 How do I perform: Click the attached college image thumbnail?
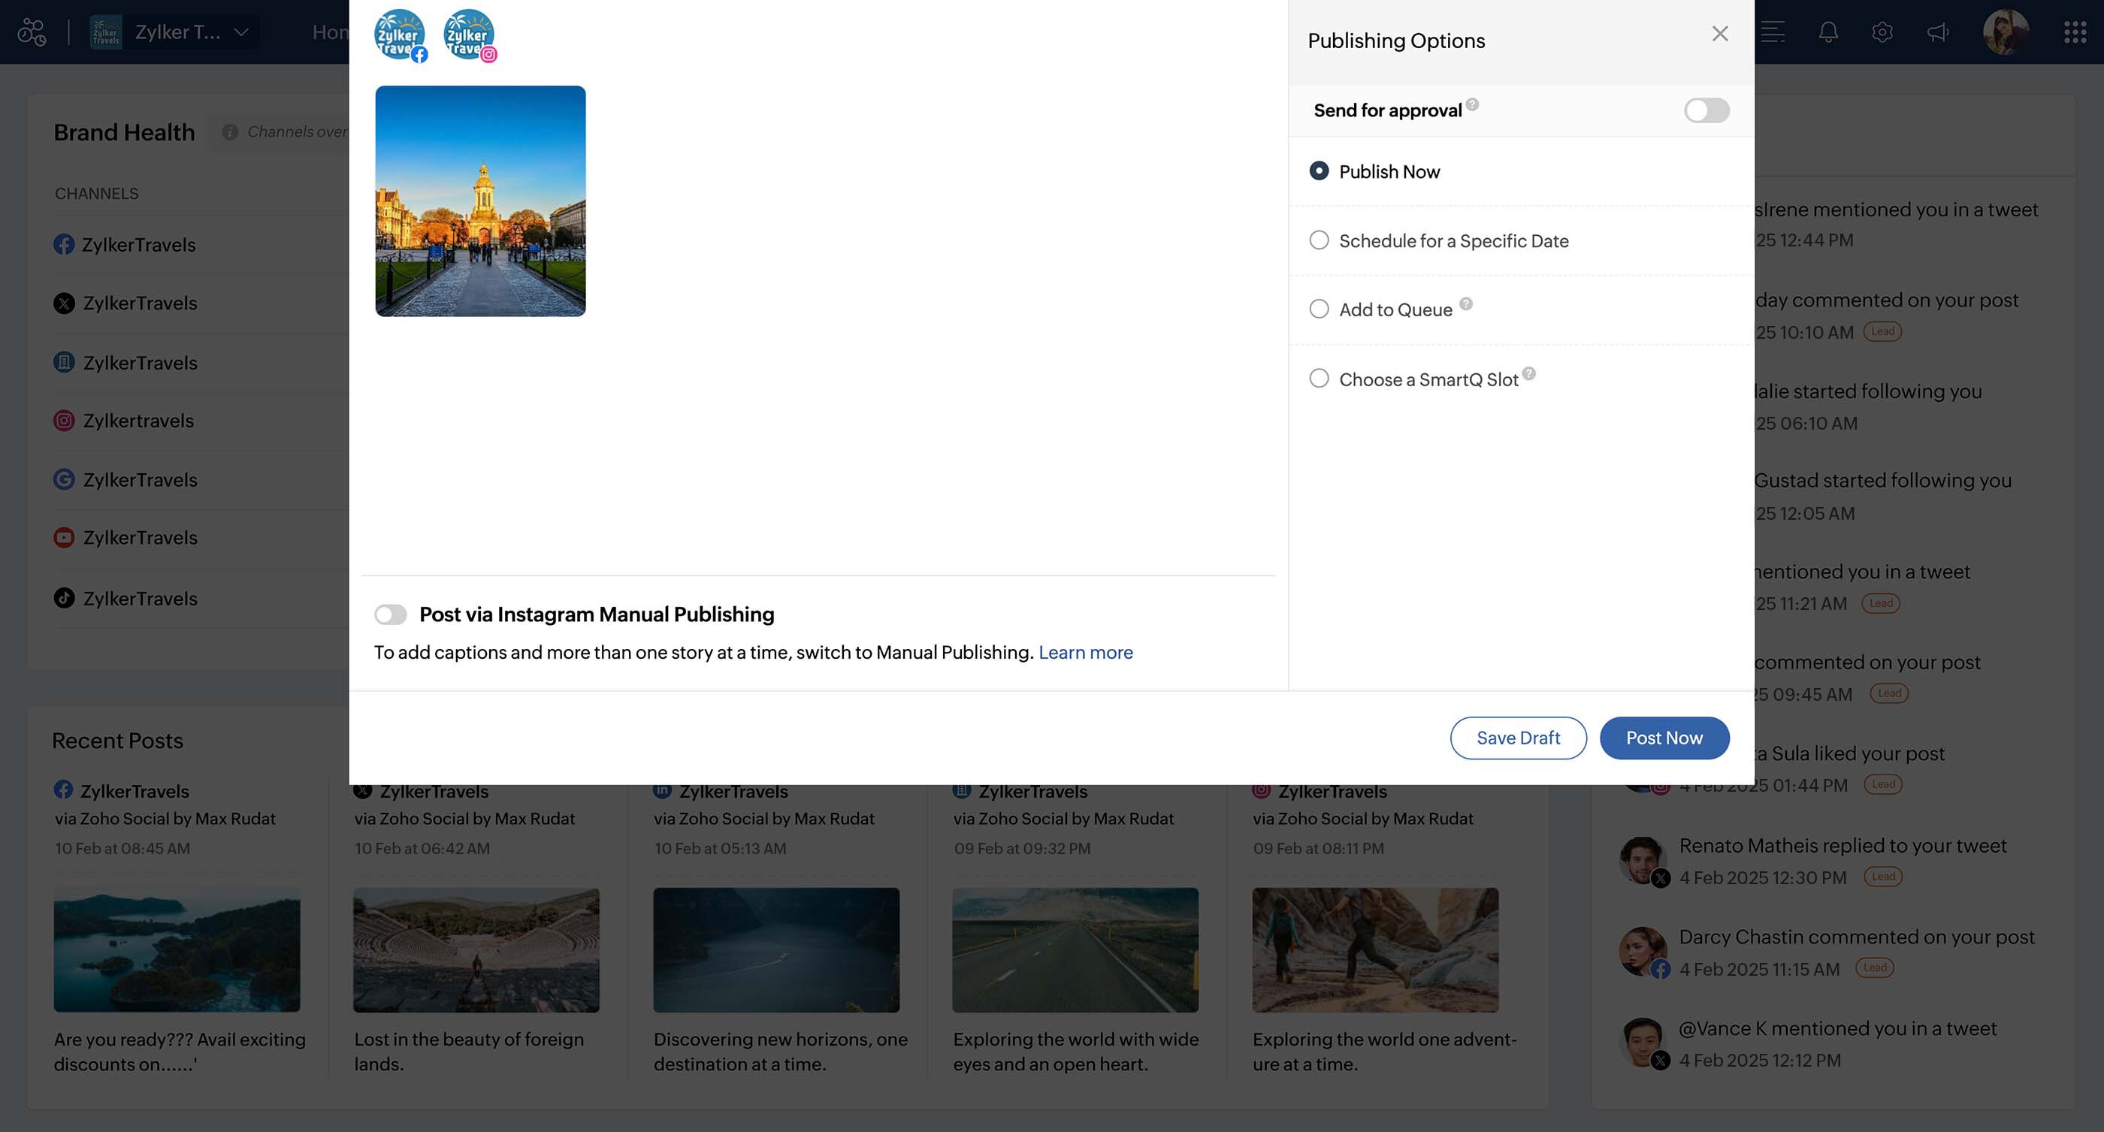pos(480,201)
